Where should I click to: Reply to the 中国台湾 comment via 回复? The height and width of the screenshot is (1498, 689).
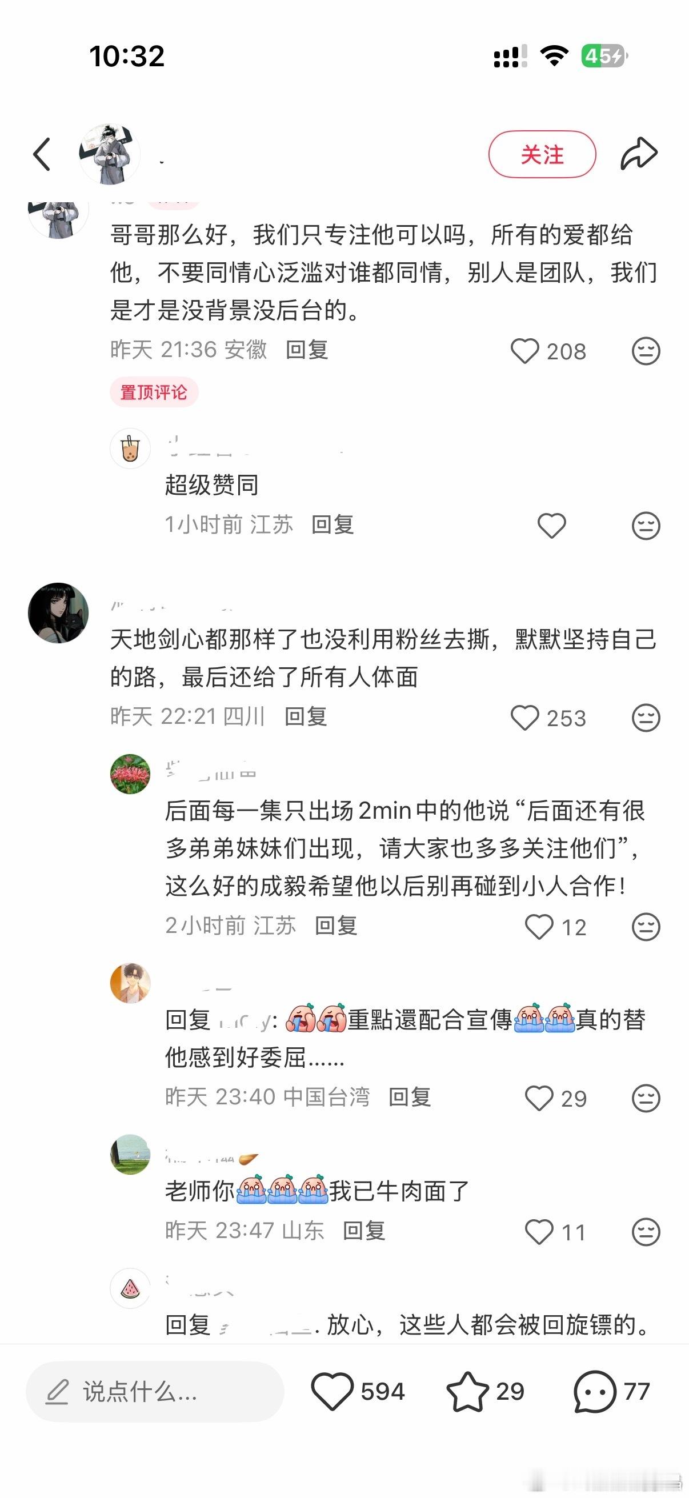tap(409, 1098)
